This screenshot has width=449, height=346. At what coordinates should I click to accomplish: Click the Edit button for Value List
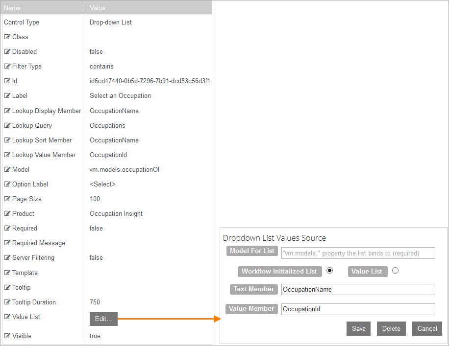click(x=103, y=319)
